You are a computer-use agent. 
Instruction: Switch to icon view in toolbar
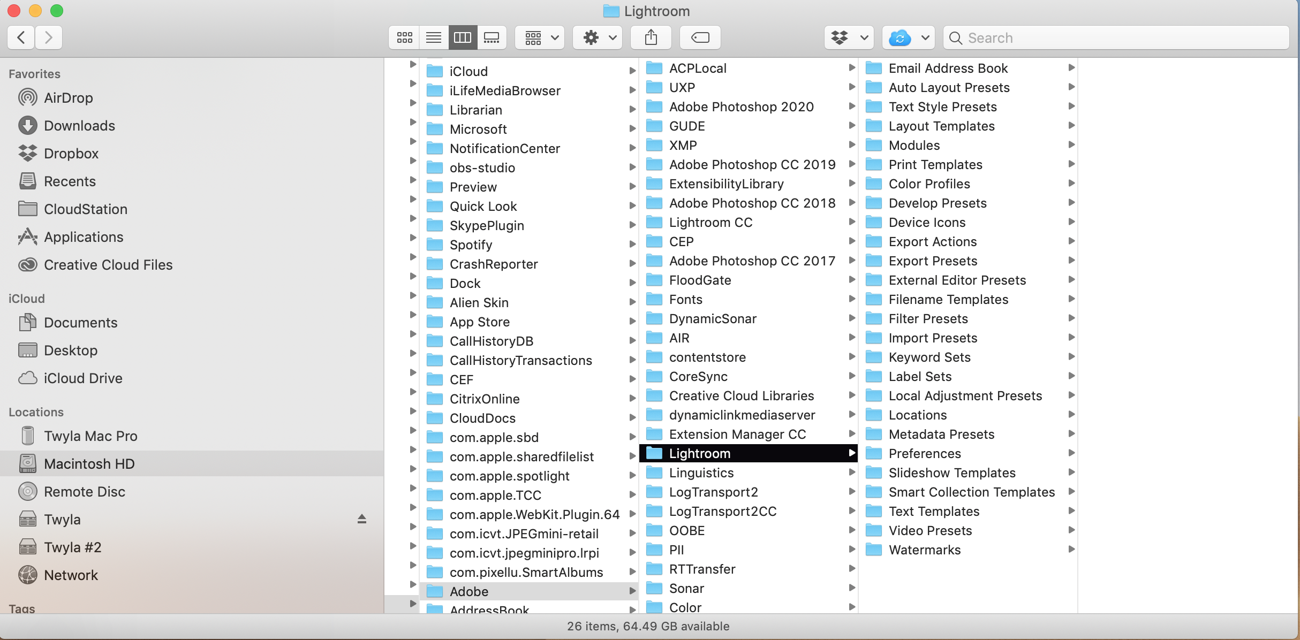pyautogui.click(x=404, y=37)
